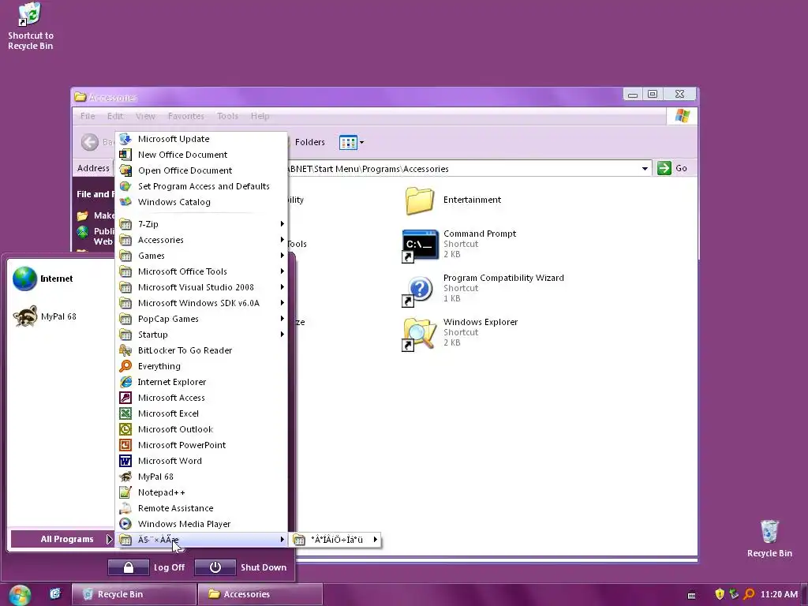The height and width of the screenshot is (606, 808).
Task: Open the Tools menu
Action: pos(227,116)
